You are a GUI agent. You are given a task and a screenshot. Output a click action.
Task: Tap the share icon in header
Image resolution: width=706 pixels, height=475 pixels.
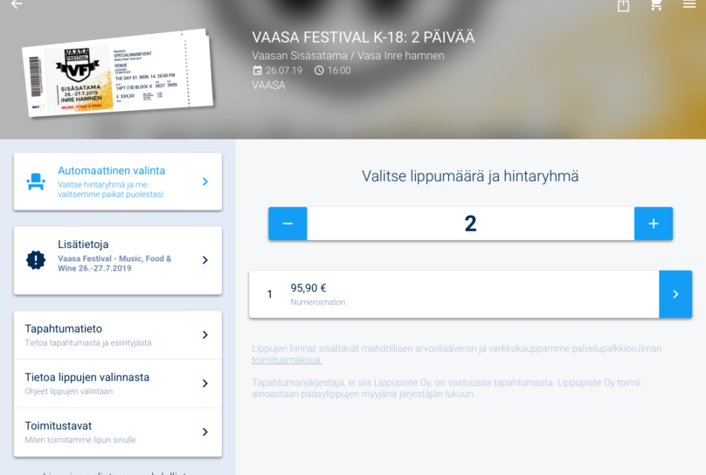click(623, 5)
